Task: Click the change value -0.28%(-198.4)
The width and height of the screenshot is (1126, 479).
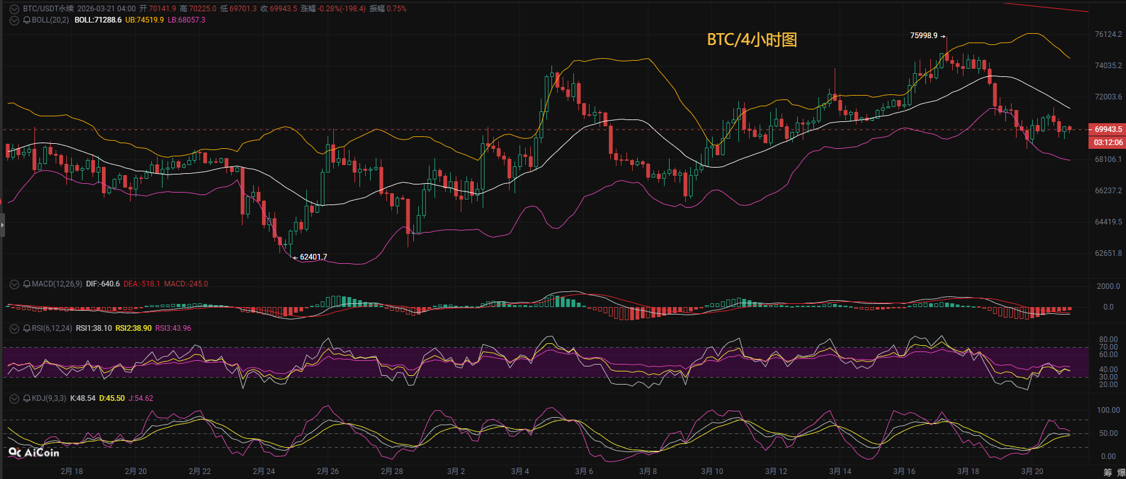Action: click(x=341, y=9)
